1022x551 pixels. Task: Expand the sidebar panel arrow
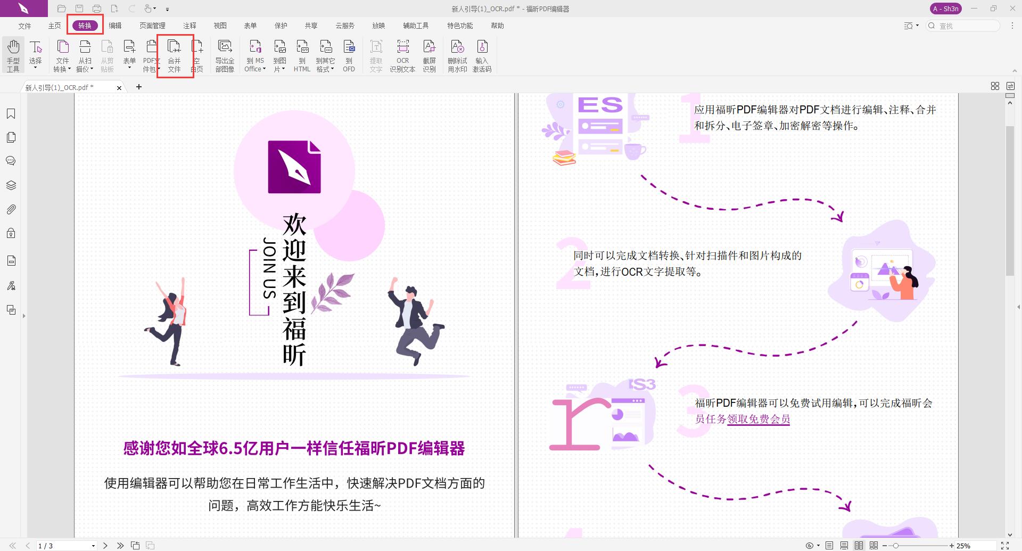click(x=23, y=315)
